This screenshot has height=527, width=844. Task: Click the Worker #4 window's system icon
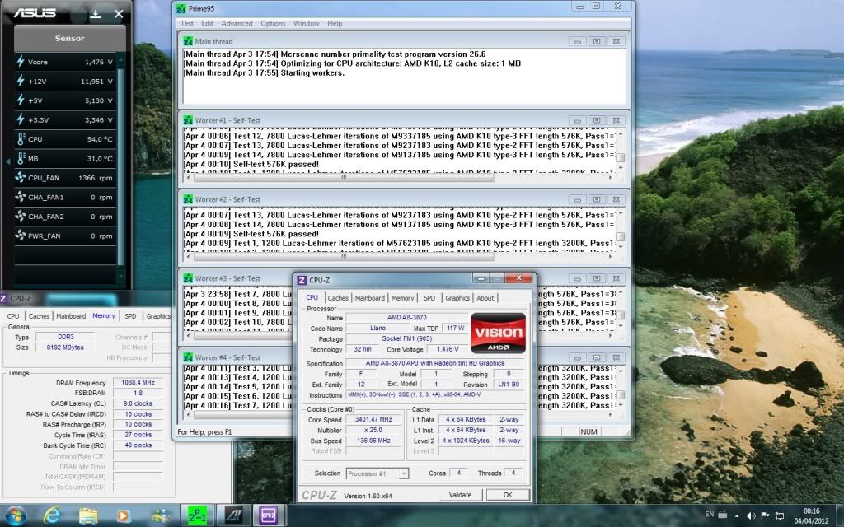pyautogui.click(x=188, y=357)
